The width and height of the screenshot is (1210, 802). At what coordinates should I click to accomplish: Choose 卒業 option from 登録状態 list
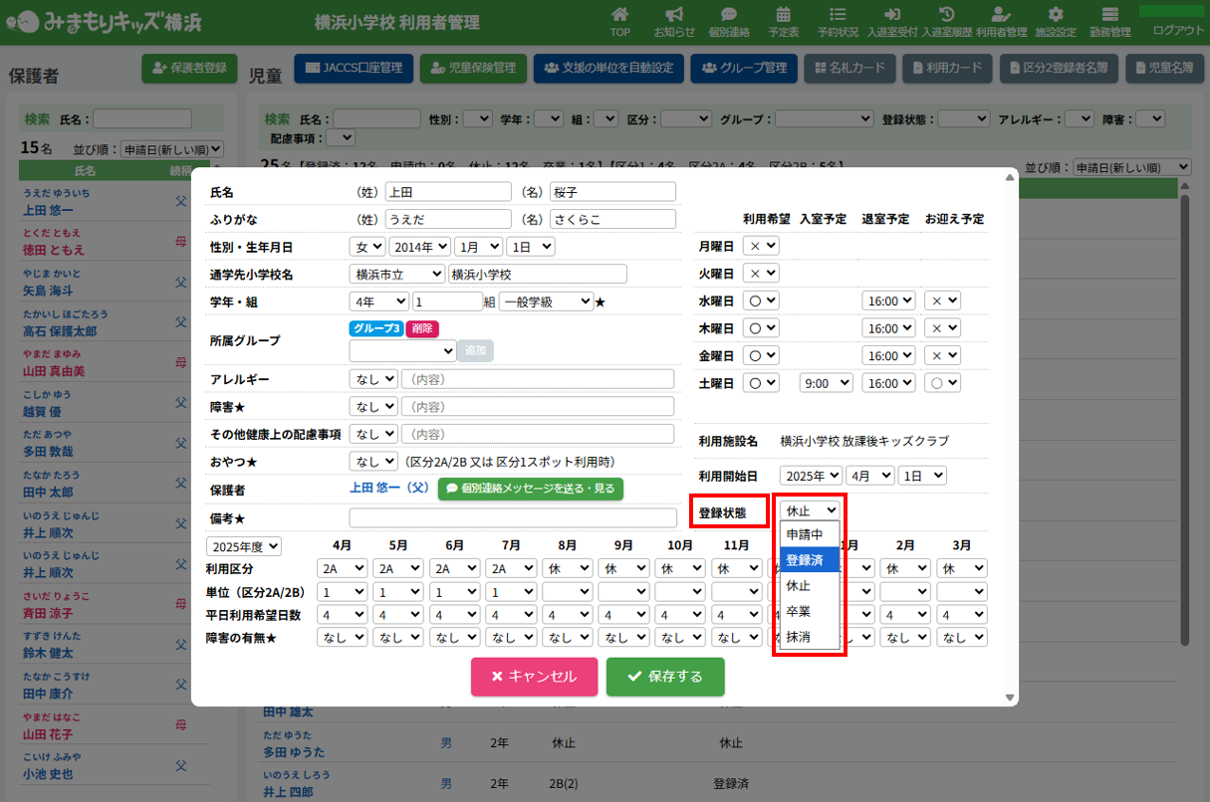[x=799, y=611]
